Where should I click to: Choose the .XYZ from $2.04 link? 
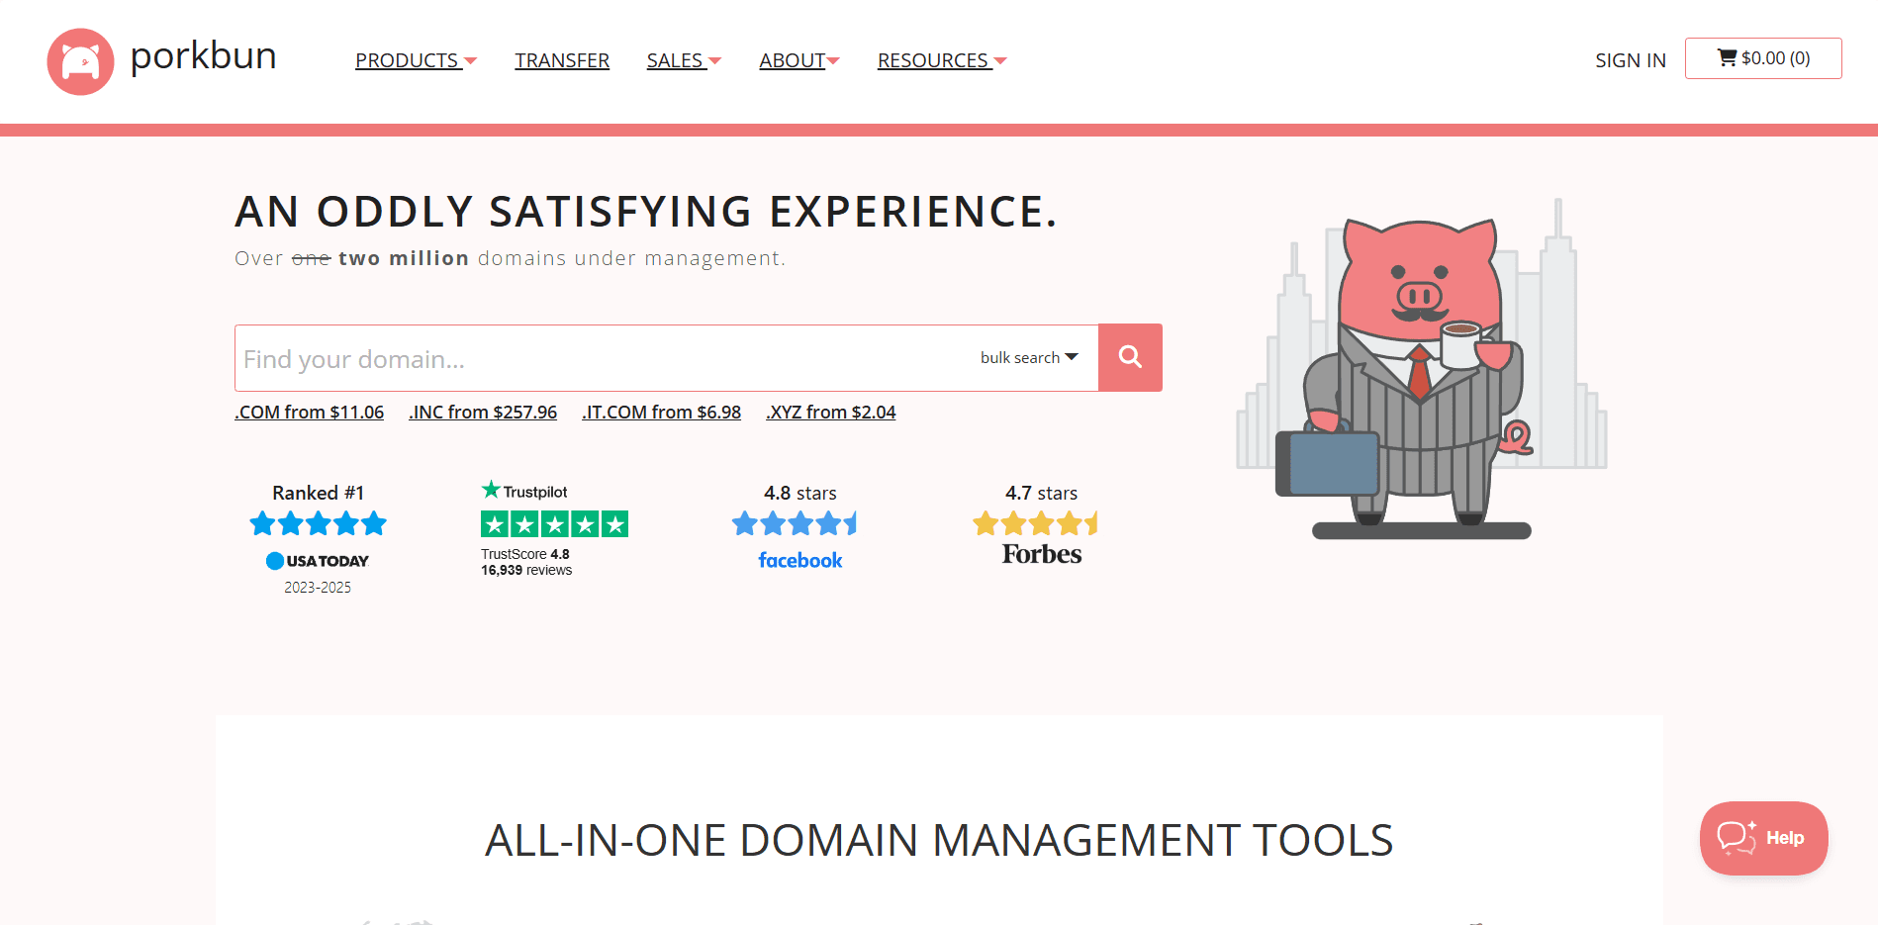[831, 412]
